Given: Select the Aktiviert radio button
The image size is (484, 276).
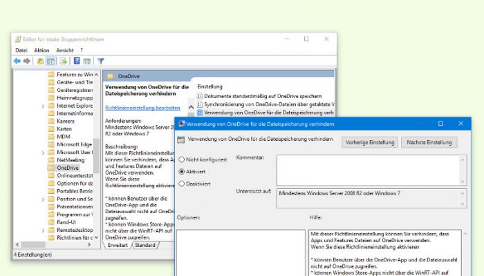Looking at the screenshot, I should pos(181,171).
